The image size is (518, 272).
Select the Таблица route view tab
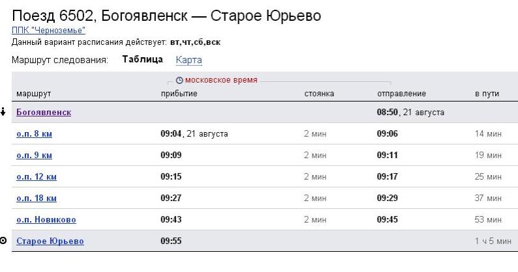pos(142,60)
